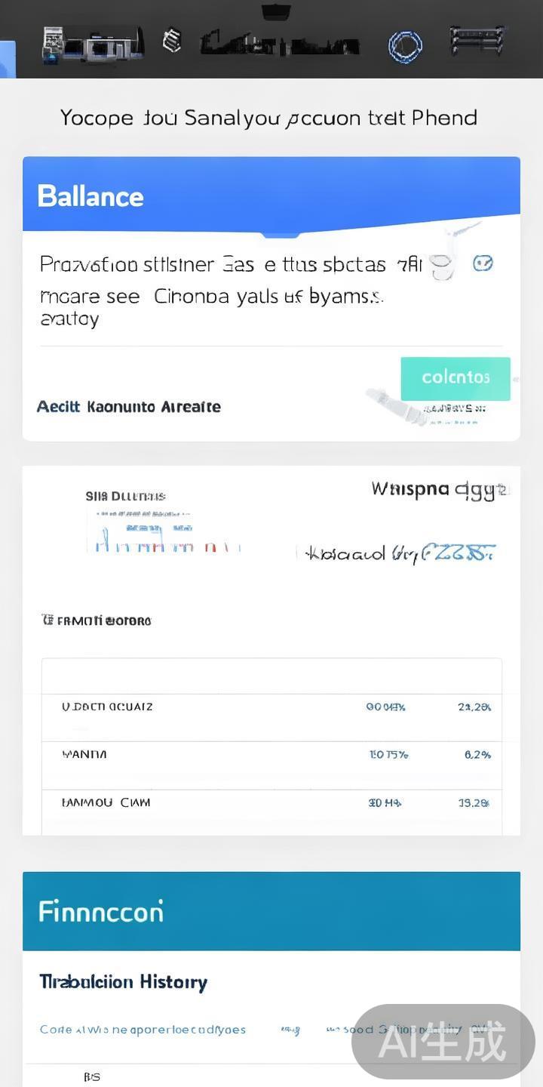543x1087 pixels.
Task: Click the "Tlrabulciion History" heading
Action: [x=123, y=982]
